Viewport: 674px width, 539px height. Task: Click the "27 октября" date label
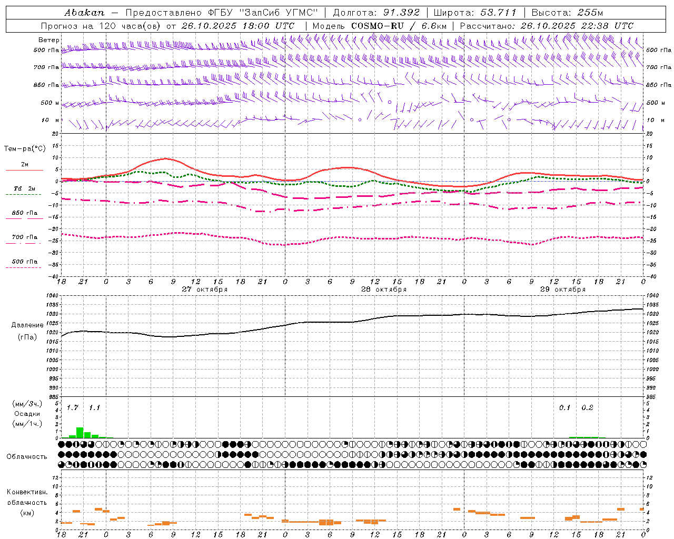[205, 290]
